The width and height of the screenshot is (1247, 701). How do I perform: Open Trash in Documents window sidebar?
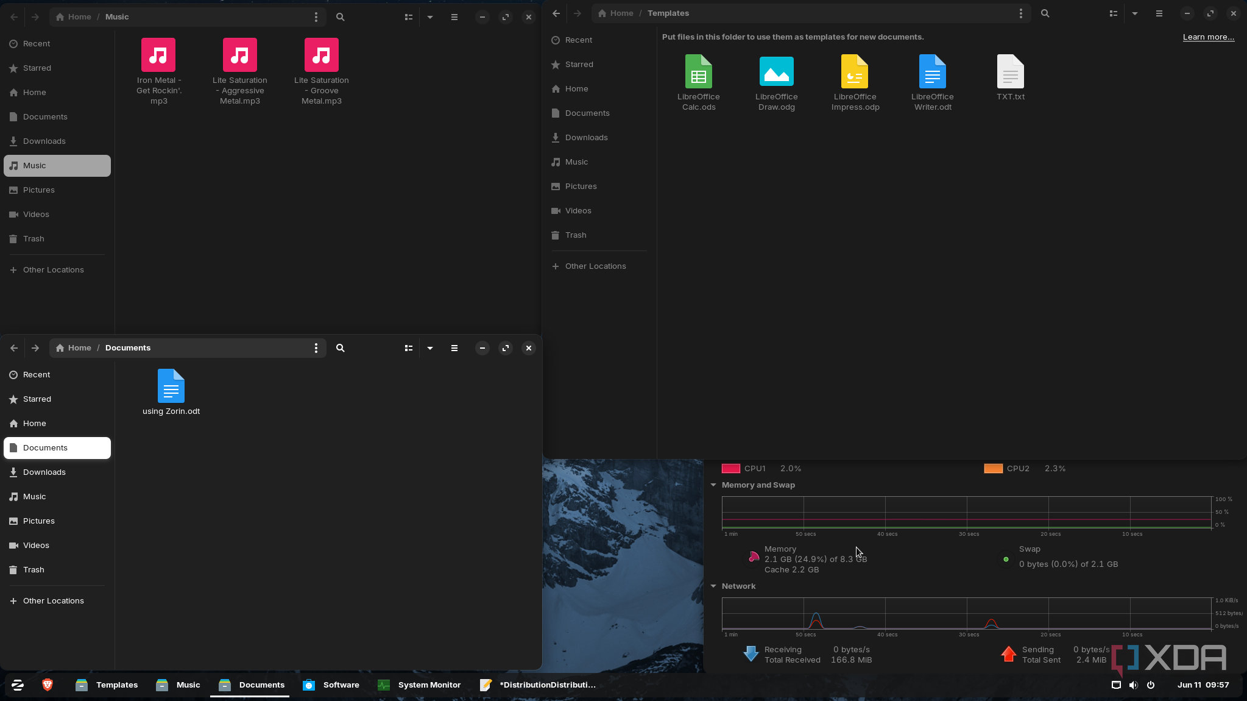(x=57, y=570)
